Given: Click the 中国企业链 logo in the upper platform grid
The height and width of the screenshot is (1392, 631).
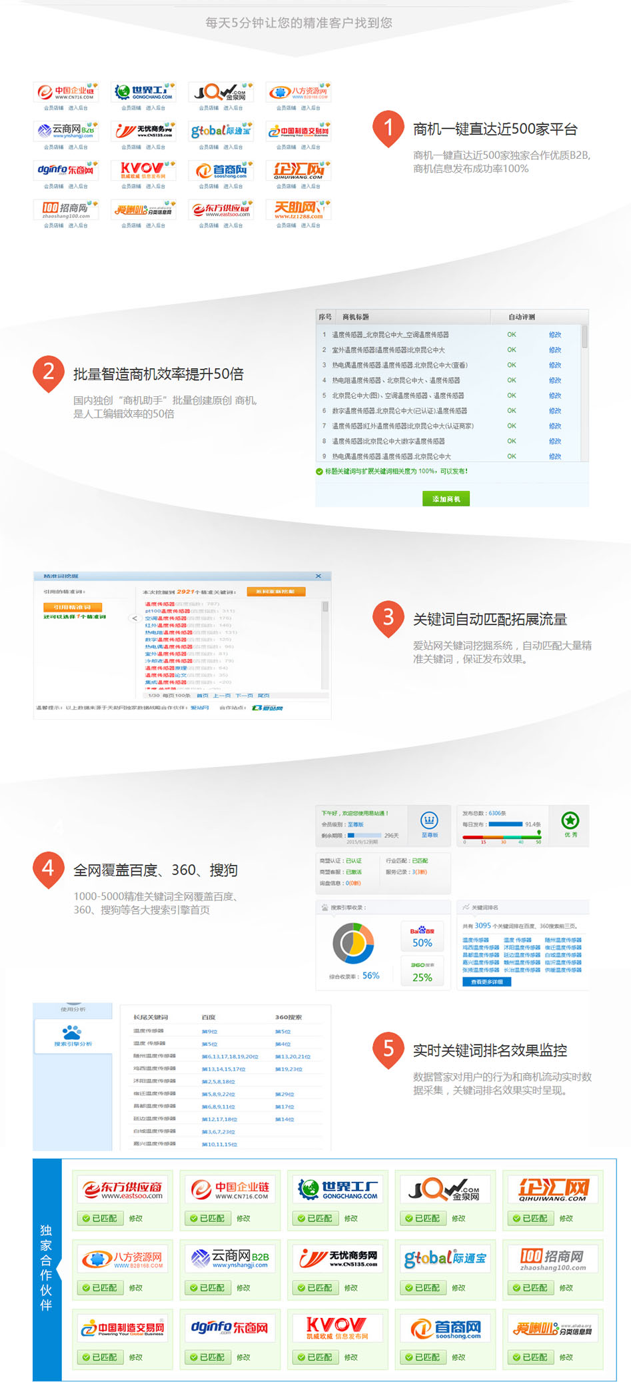Looking at the screenshot, I should coord(66,92).
